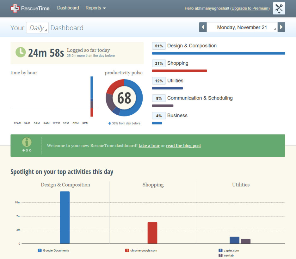Screen dimensions: 296x259
Task: Click the productivity pulse 68 score
Action: point(124,98)
